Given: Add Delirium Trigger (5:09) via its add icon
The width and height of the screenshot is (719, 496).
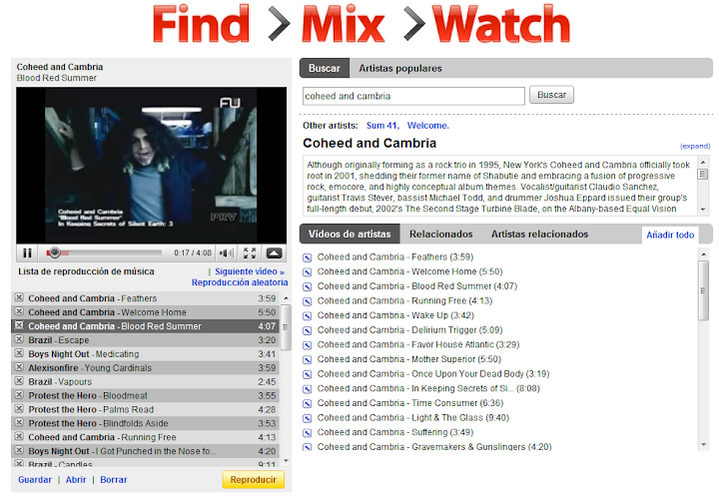Looking at the screenshot, I should click(308, 330).
